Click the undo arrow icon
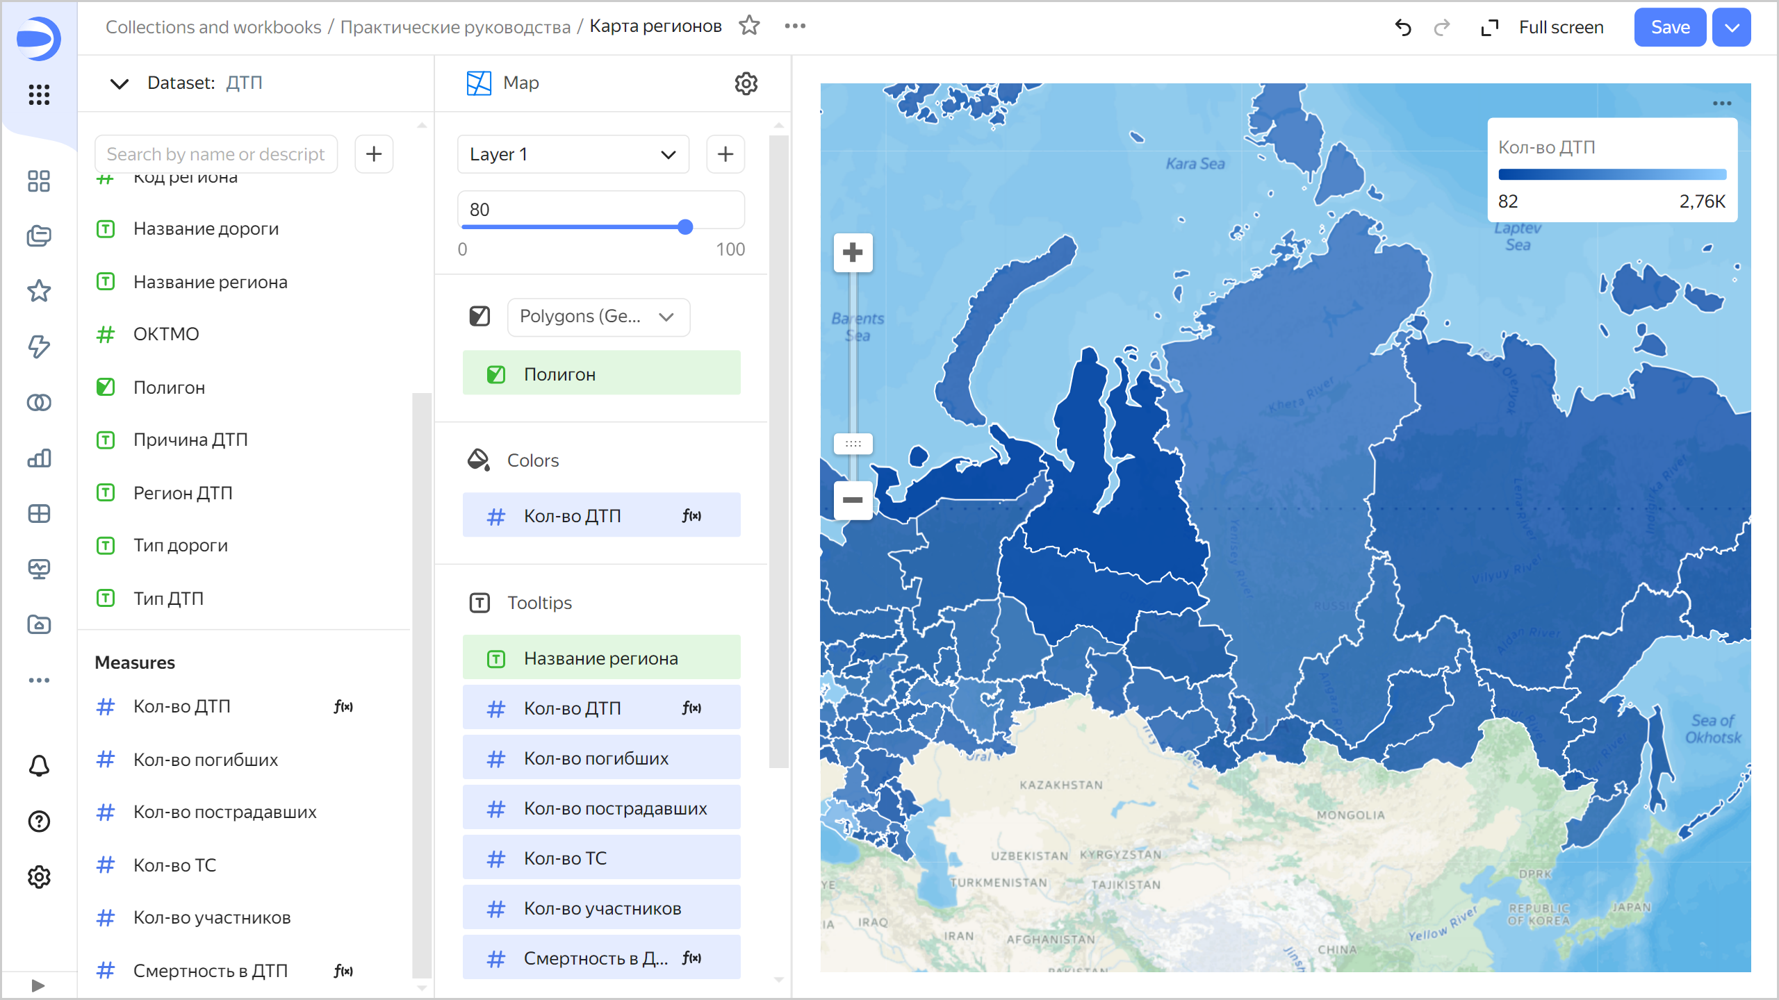The image size is (1779, 1000). coord(1403,28)
